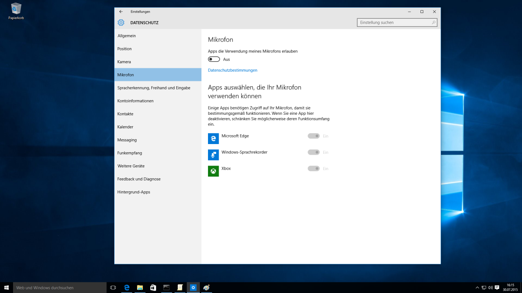Show hidden tray icons chevron
Image resolution: width=522 pixels, height=293 pixels.
pos(478,288)
